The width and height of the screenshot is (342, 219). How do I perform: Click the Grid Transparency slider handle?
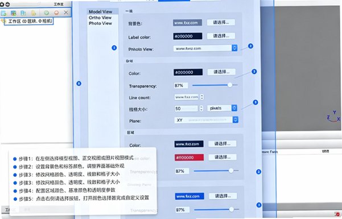pos(230,85)
